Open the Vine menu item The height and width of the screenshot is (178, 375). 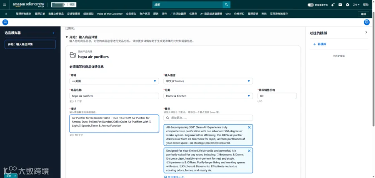(x=228, y=14)
